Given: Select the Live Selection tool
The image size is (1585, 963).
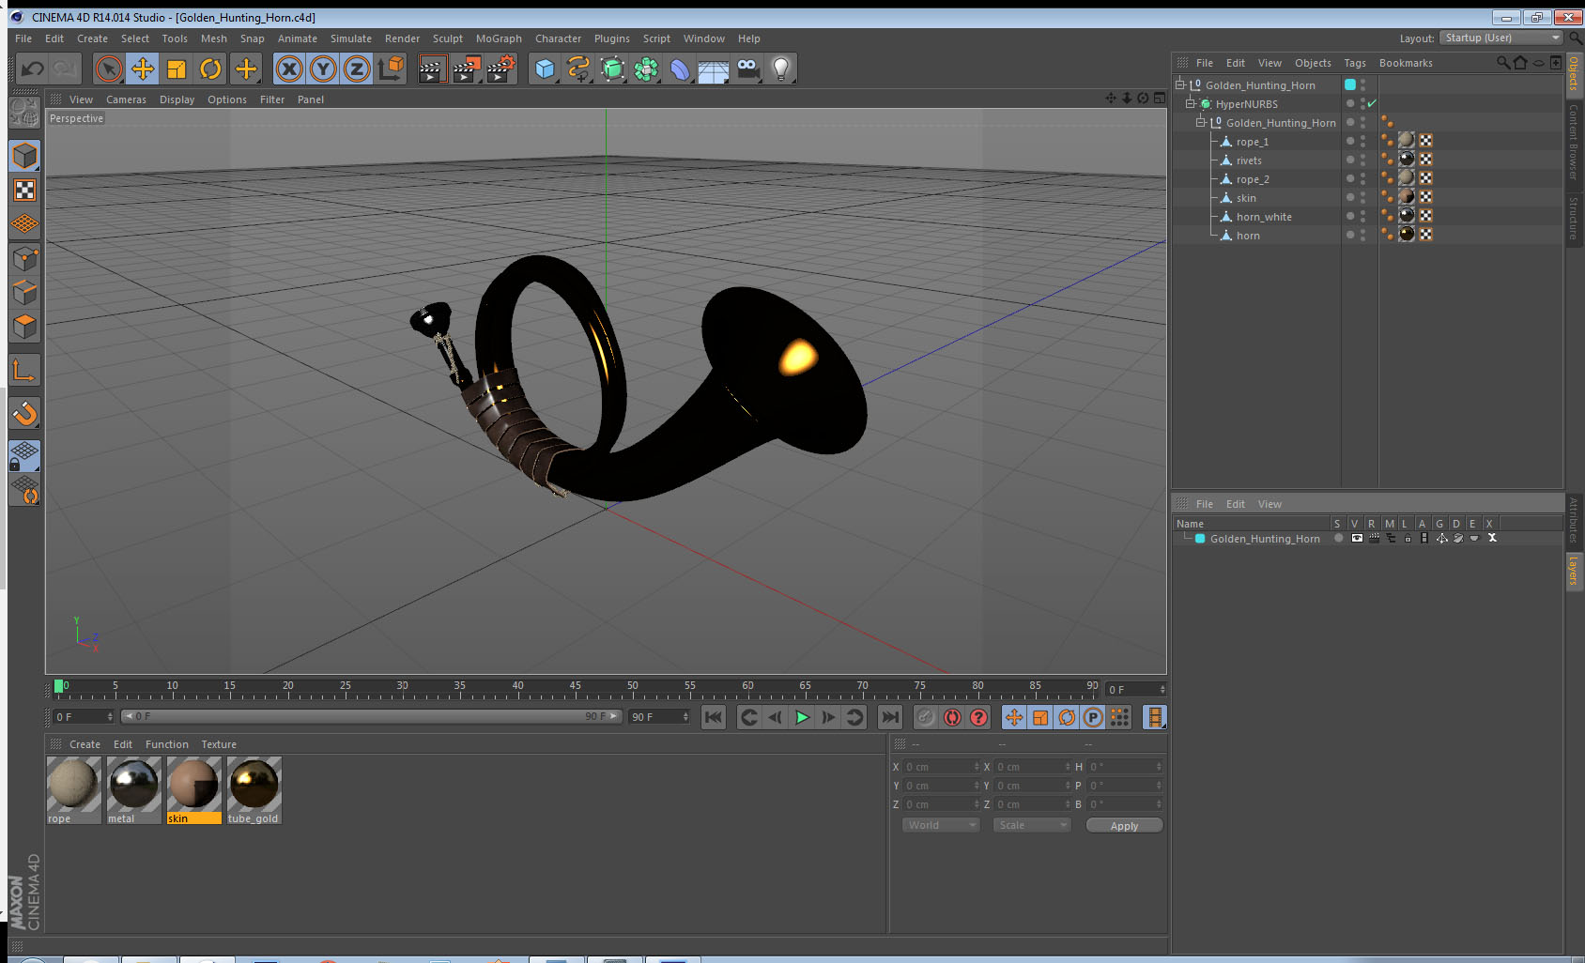Looking at the screenshot, I should click(x=109, y=69).
